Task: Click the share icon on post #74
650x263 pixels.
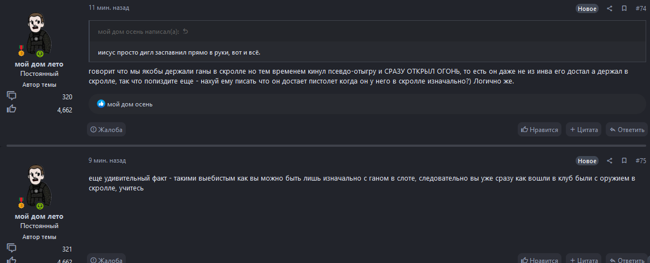Action: click(x=610, y=9)
